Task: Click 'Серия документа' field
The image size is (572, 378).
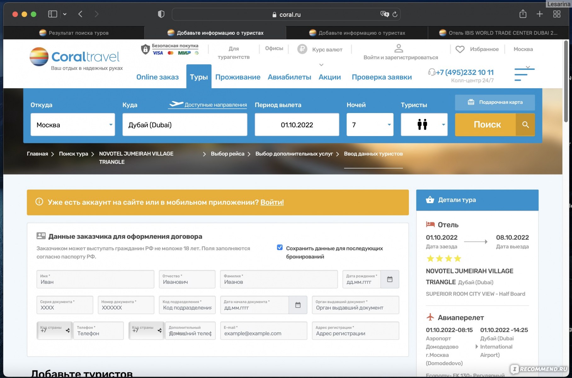Action: [65, 305]
